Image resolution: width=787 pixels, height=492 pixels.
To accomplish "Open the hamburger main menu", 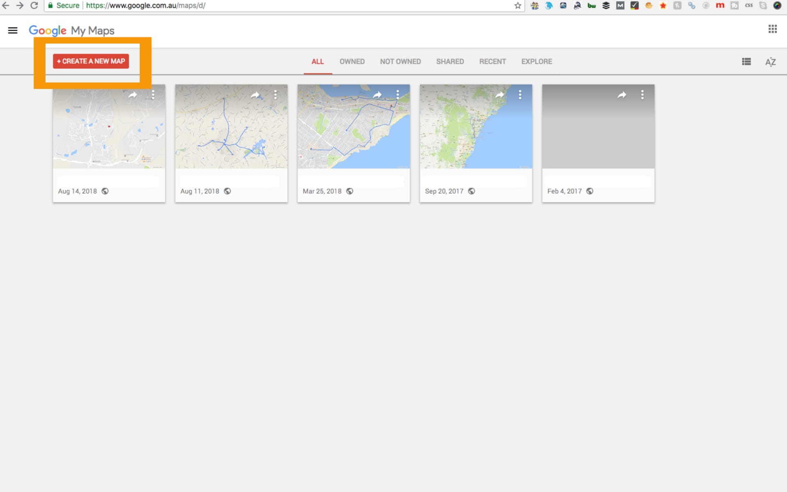I will click(x=13, y=30).
